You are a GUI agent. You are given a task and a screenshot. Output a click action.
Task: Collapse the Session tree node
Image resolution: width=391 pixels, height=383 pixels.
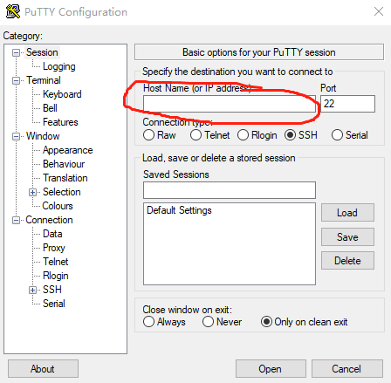click(x=16, y=52)
